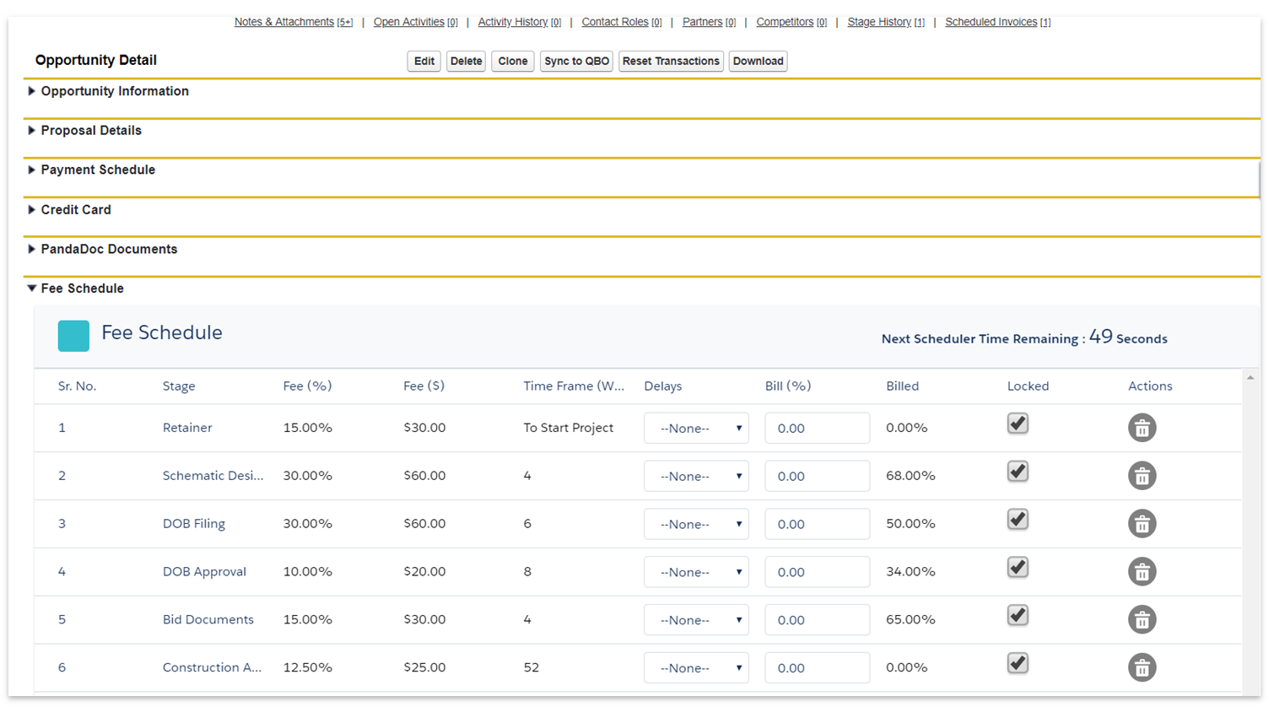Open Delays dropdown for Schematic Design
This screenshot has width=1269, height=707.
pos(696,476)
